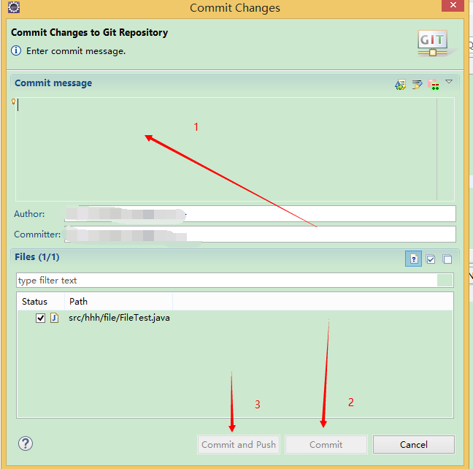Click the Deselect All files icon
This screenshot has height=469, width=473.
(447, 259)
